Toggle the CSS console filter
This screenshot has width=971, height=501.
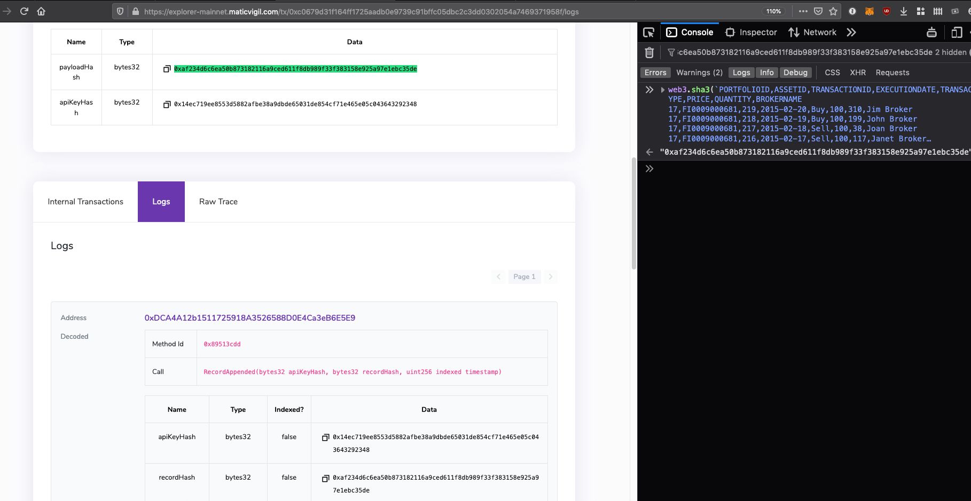point(832,73)
